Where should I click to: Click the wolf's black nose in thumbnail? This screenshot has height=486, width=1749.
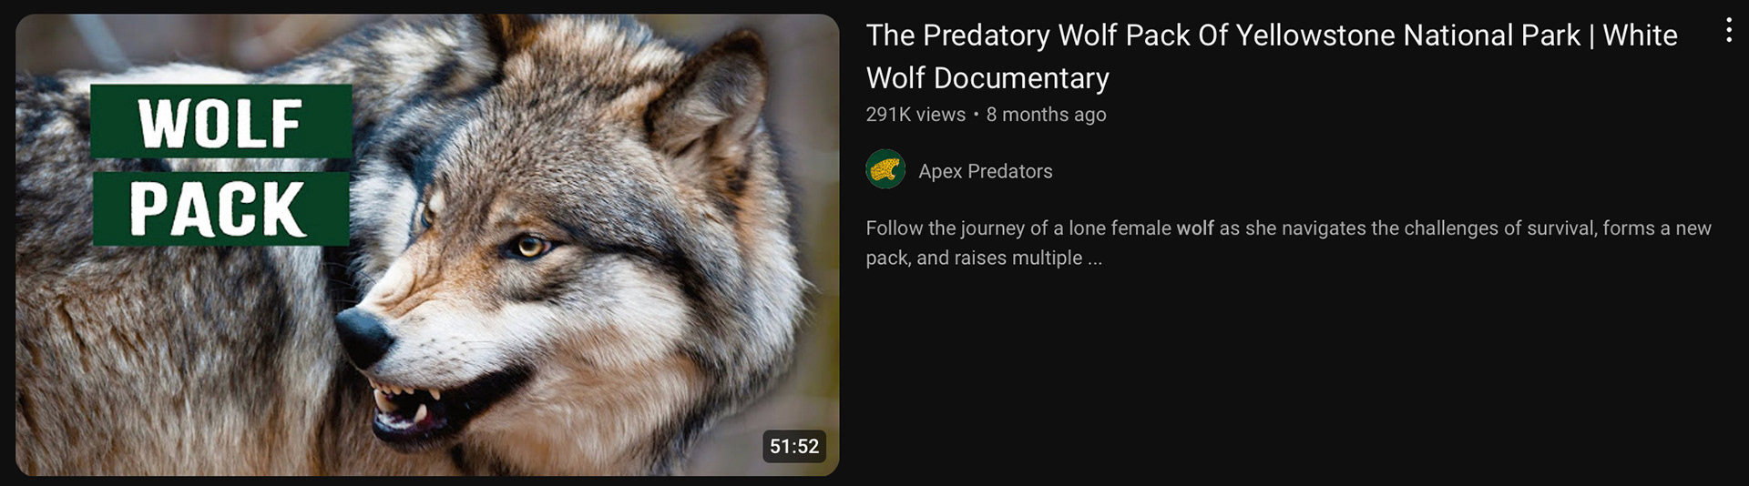tap(363, 337)
